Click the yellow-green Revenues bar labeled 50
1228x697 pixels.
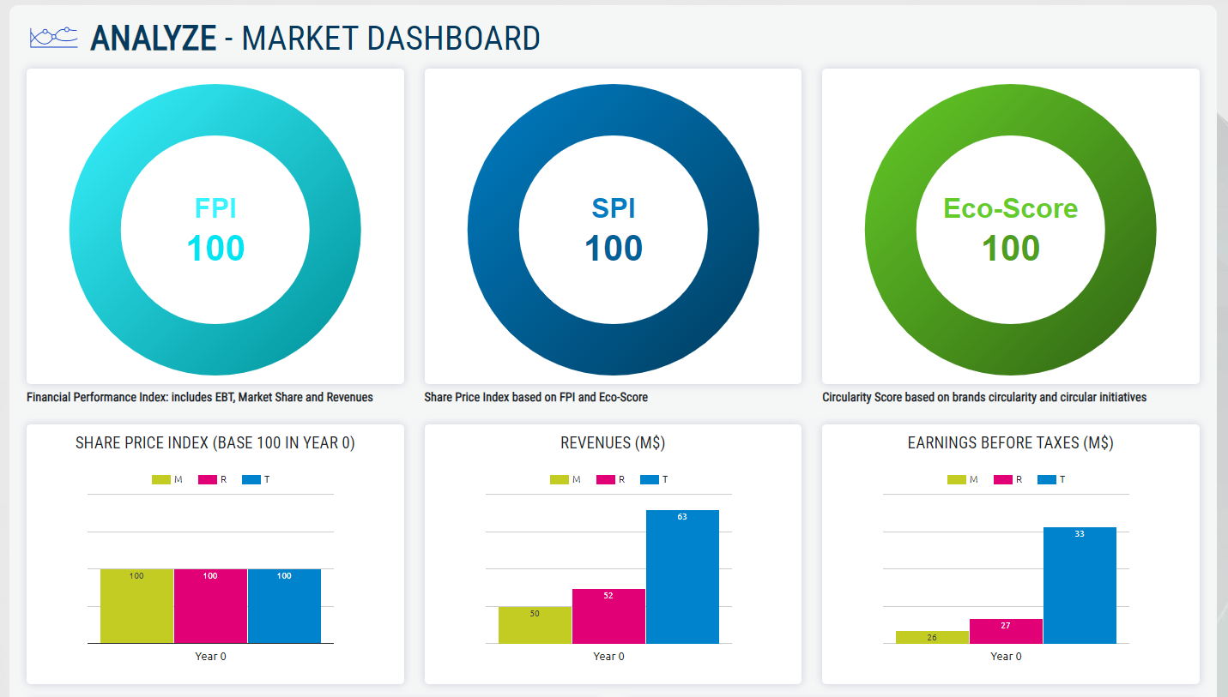coord(535,626)
